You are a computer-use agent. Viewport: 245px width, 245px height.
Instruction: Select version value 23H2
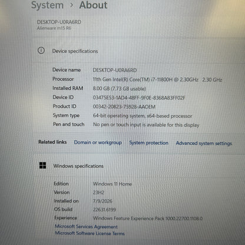pyautogui.click(x=98, y=193)
